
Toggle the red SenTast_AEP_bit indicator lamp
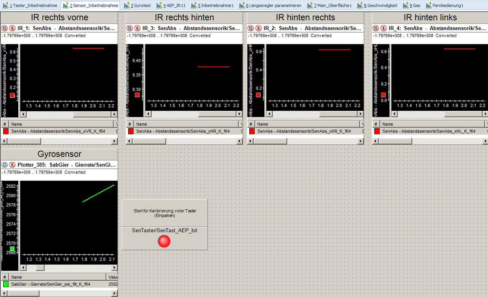[164, 241]
